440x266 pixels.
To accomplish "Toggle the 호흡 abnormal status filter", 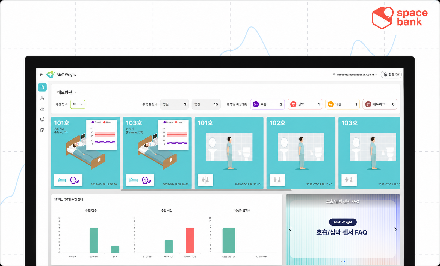I will pyautogui.click(x=267, y=104).
